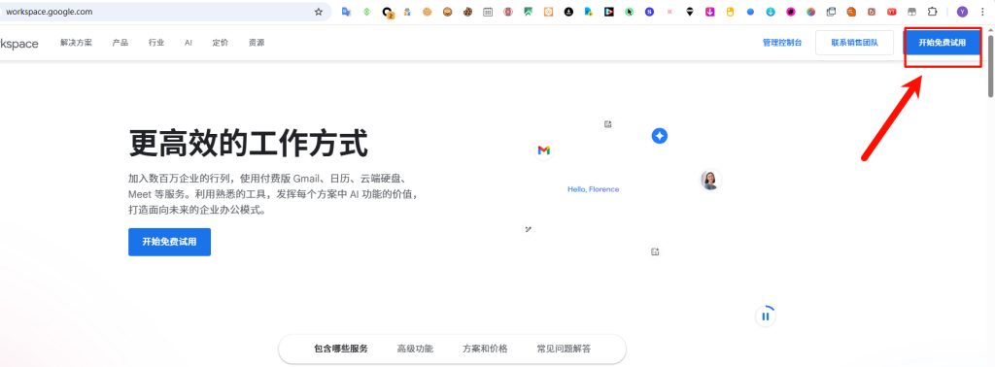Open the orange square target extension
This screenshot has width=995, height=367.
pos(548,12)
